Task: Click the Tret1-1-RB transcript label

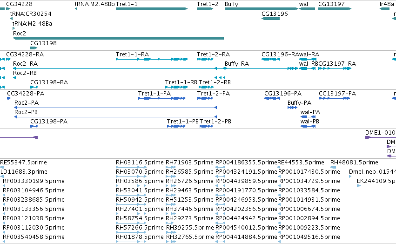Action: [181, 82]
